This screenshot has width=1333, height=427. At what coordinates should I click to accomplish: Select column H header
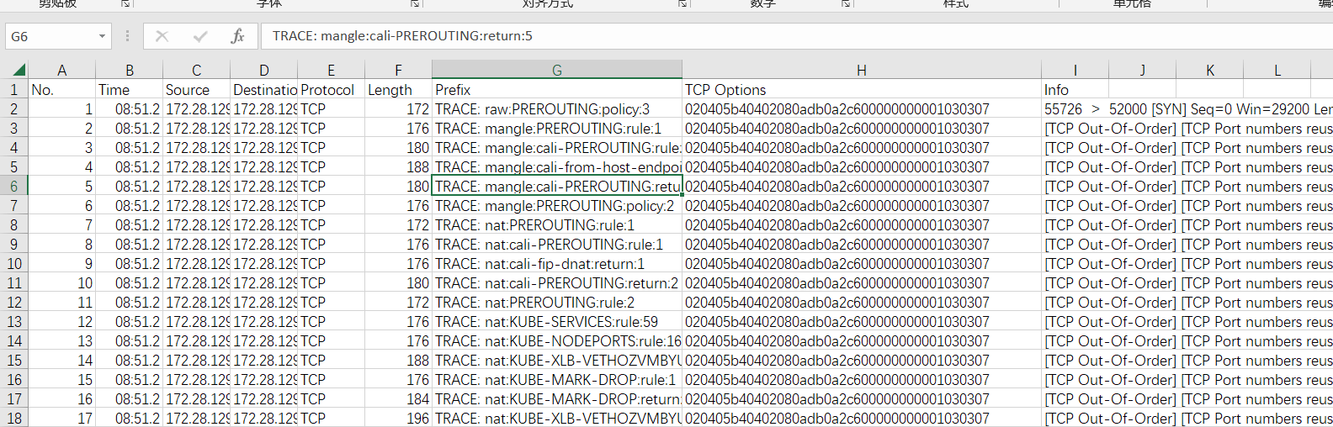click(x=861, y=71)
